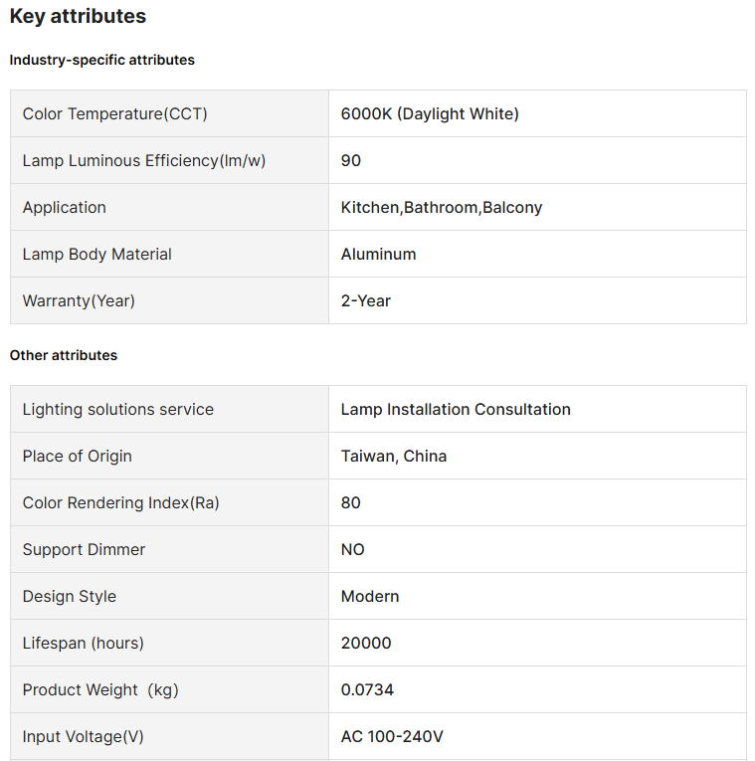The height and width of the screenshot is (761, 755).
Task: Click the 0.0734 product weight value
Action: [x=367, y=689]
